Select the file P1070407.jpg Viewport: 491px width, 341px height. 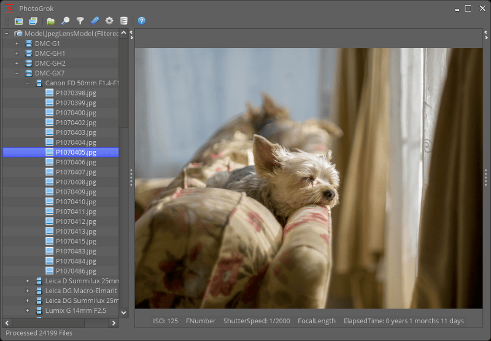(x=75, y=172)
